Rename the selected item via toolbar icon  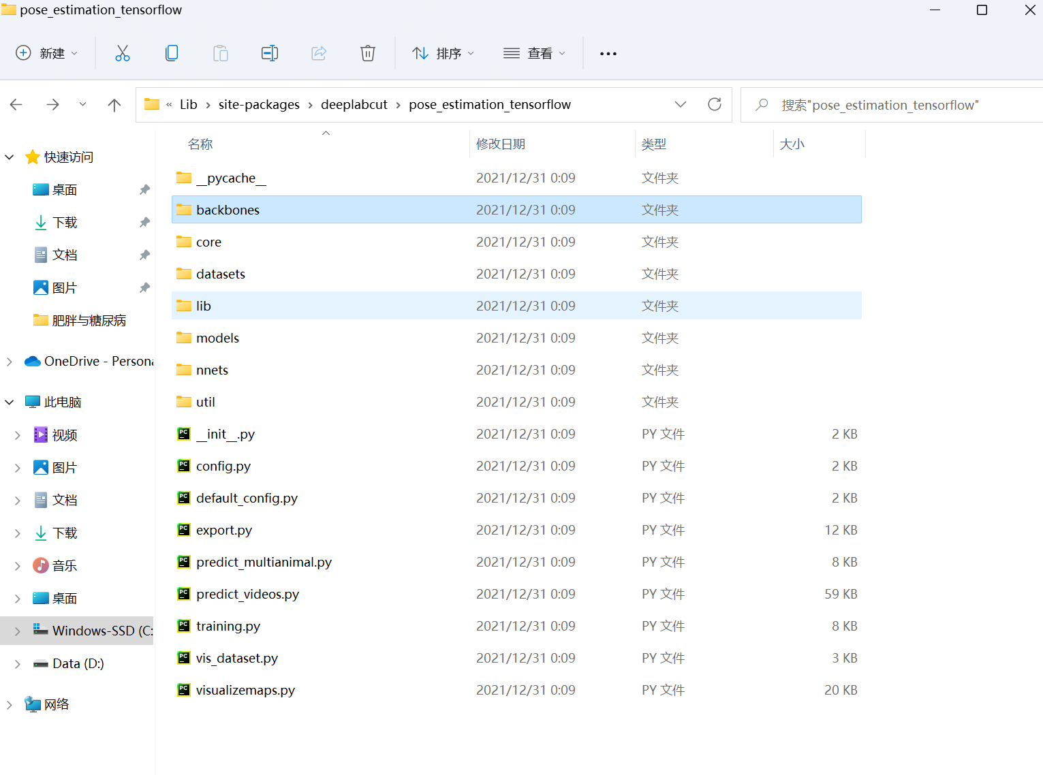pyautogui.click(x=269, y=52)
